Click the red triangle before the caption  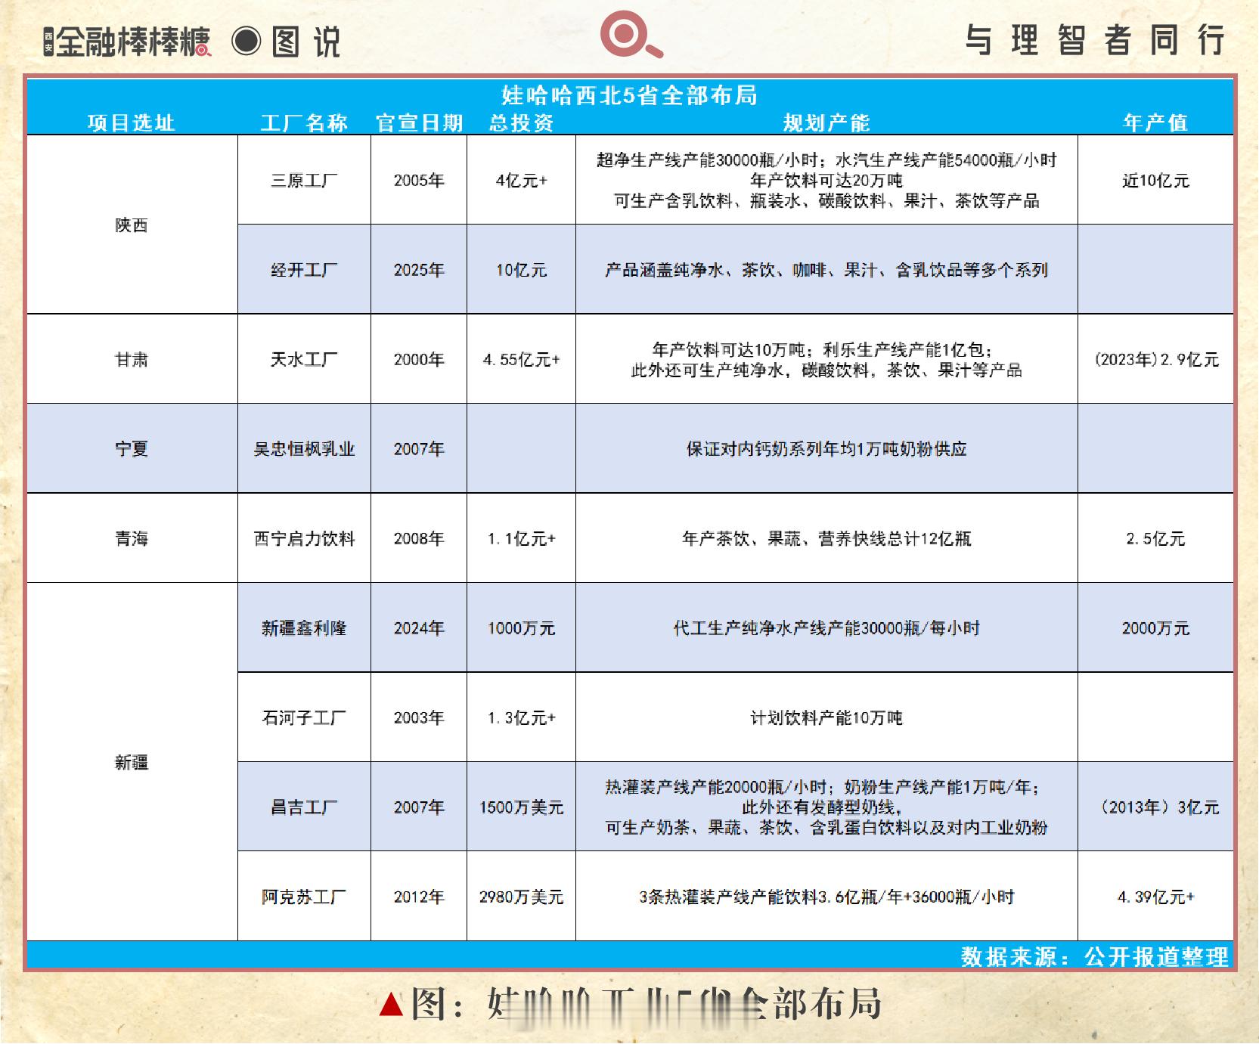point(390,1005)
